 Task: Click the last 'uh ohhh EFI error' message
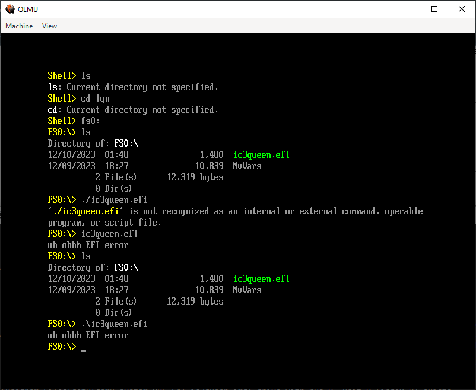click(88, 335)
